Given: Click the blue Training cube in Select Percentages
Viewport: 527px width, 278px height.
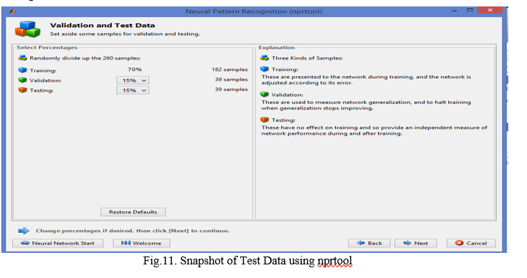Looking at the screenshot, I should (x=22, y=69).
